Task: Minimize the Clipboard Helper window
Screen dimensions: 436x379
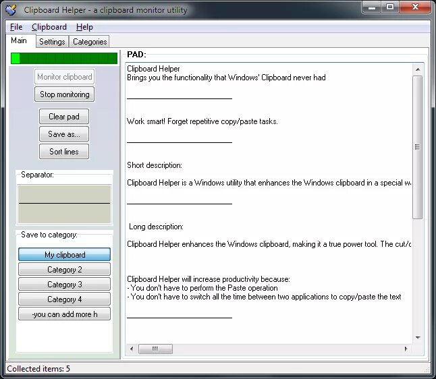Action: (x=372, y=7)
